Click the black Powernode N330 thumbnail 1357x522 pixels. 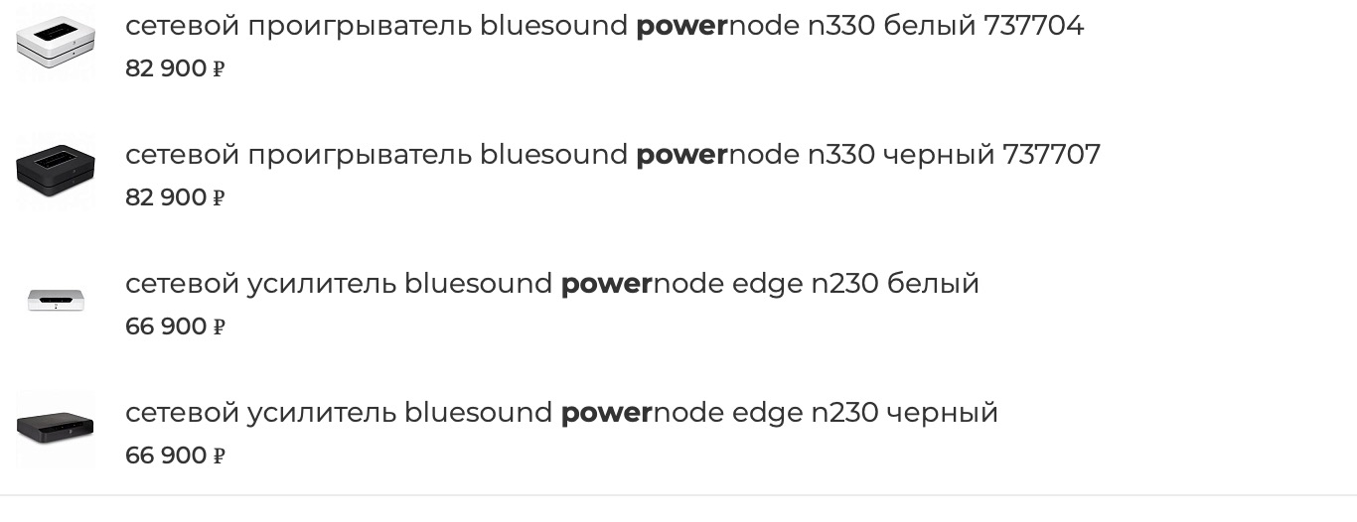click(x=56, y=171)
